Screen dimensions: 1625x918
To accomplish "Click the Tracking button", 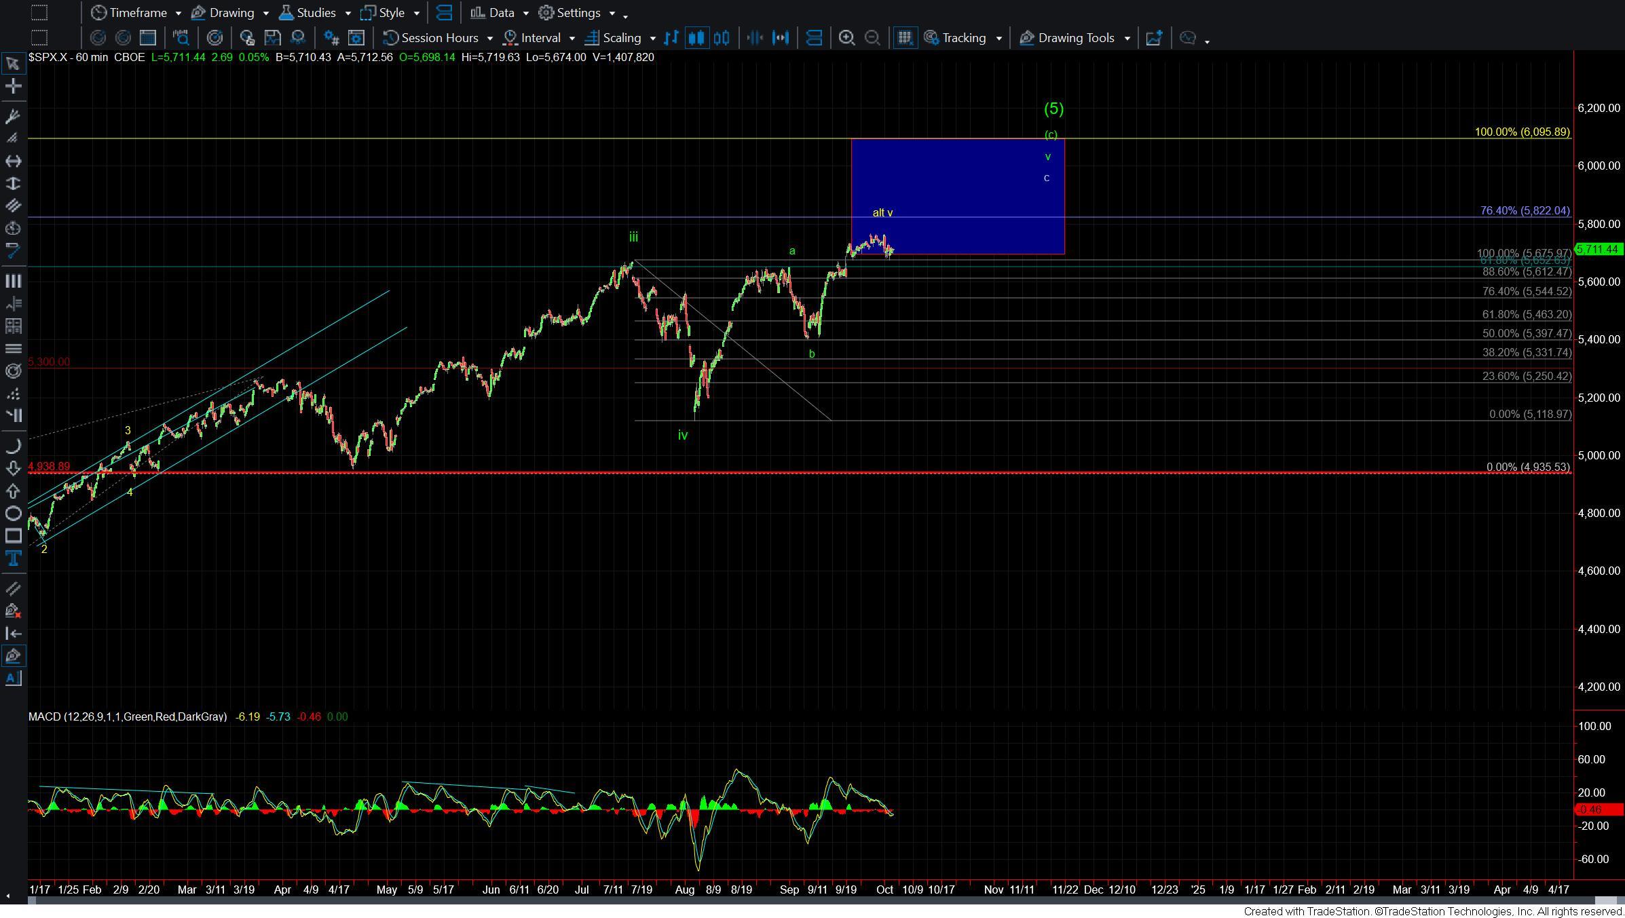I will (x=963, y=38).
